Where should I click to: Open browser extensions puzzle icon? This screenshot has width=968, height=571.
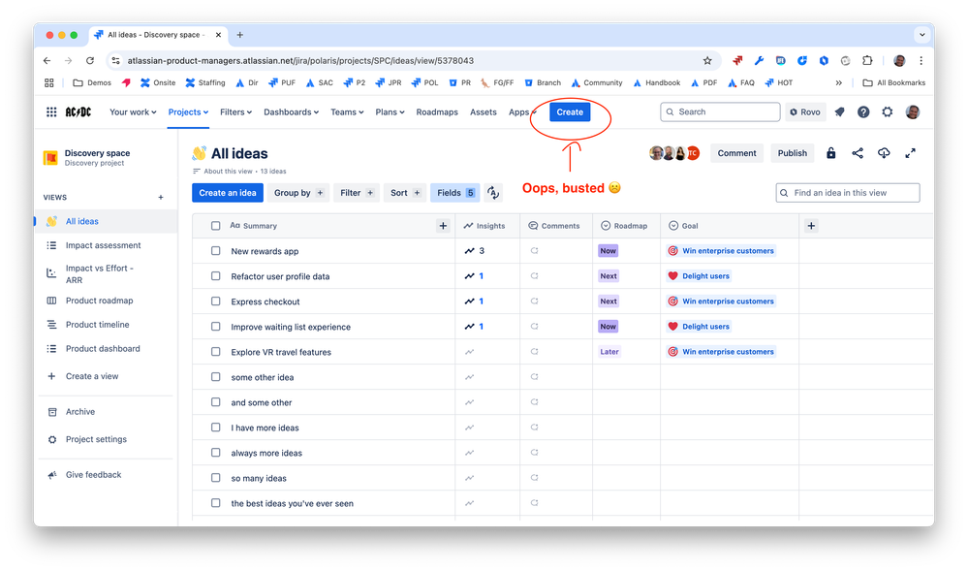click(867, 60)
